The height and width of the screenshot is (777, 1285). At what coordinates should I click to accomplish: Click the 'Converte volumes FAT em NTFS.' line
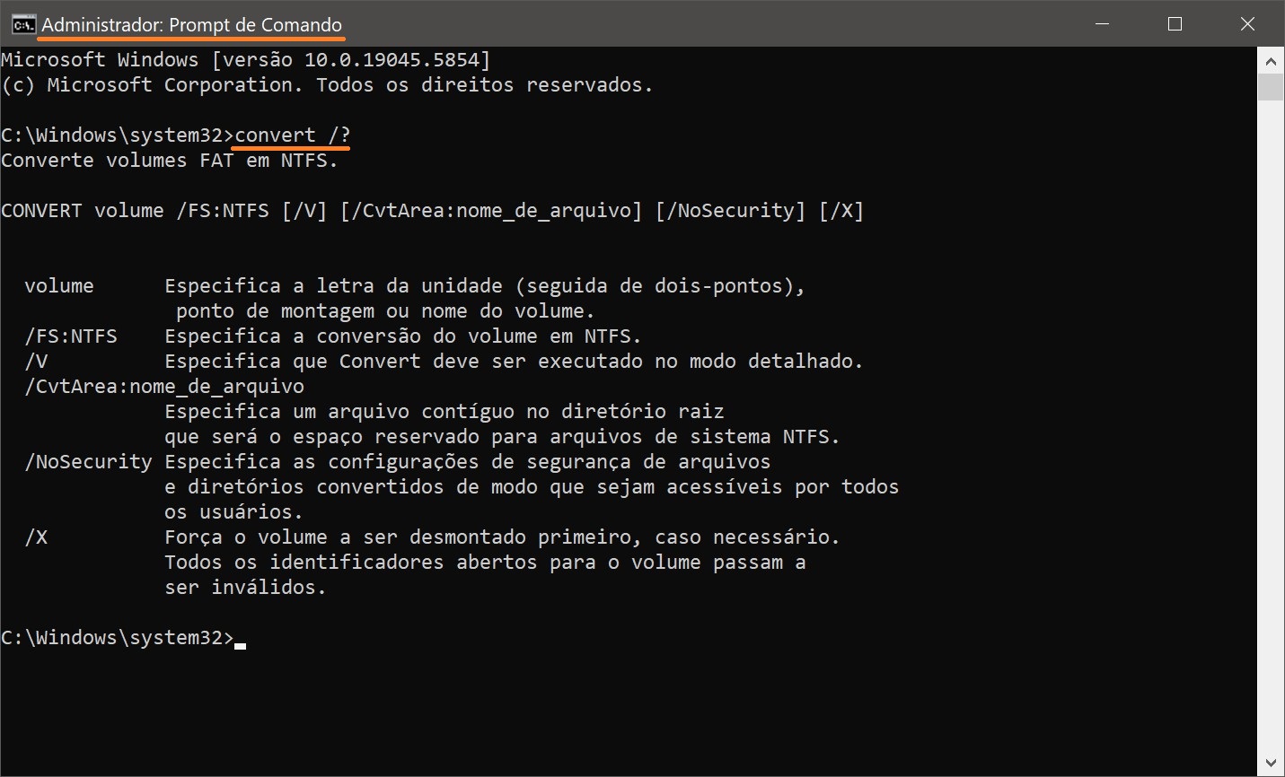170,161
